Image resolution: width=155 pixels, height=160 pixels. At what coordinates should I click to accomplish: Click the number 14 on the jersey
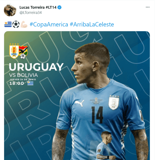click(97, 115)
